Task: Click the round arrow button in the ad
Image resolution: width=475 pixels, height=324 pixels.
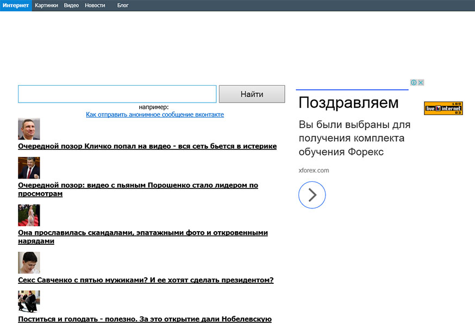Action: coord(312,195)
